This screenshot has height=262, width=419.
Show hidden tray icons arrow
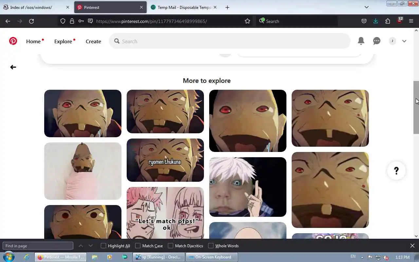click(x=362, y=257)
